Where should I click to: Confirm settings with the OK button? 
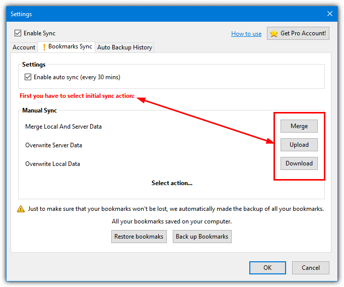pos(267,268)
